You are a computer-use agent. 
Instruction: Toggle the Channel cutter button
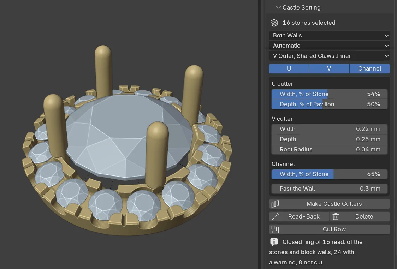[x=370, y=68]
